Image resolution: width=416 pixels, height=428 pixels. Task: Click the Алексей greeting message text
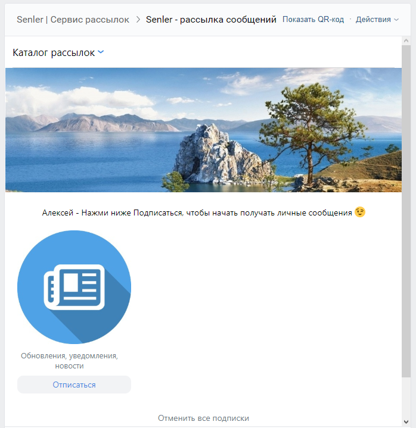coord(197,213)
